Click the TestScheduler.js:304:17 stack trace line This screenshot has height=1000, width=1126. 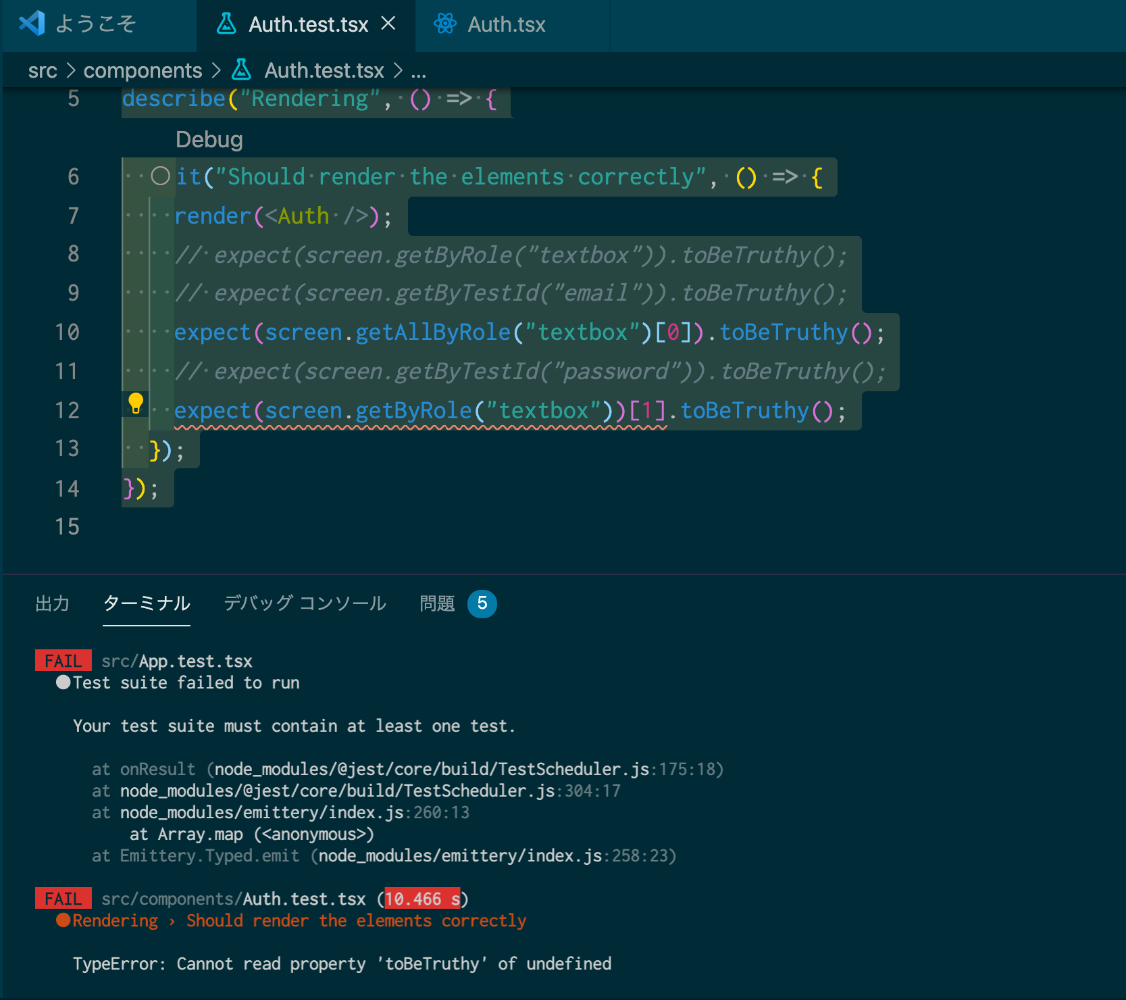pyautogui.click(x=356, y=791)
